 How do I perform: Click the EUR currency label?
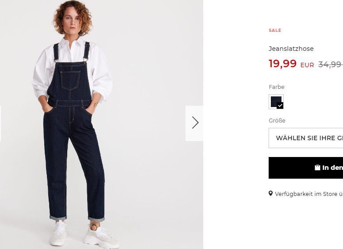[307, 65]
